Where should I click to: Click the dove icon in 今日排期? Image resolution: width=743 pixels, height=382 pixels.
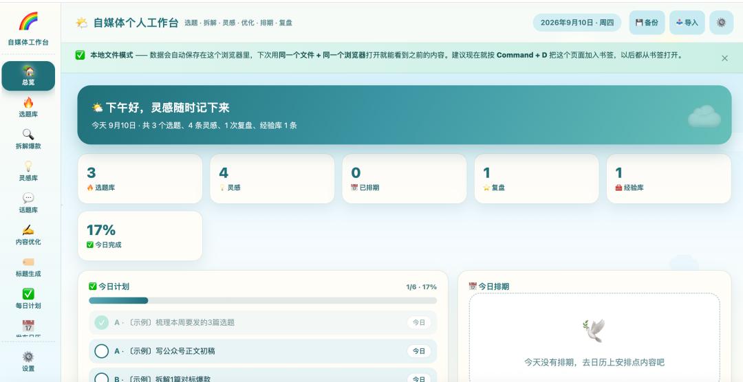click(594, 330)
